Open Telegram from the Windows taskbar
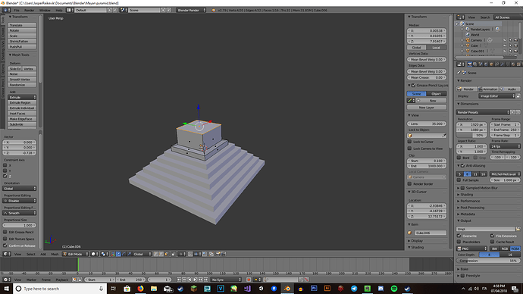523x294 pixels. (354, 289)
